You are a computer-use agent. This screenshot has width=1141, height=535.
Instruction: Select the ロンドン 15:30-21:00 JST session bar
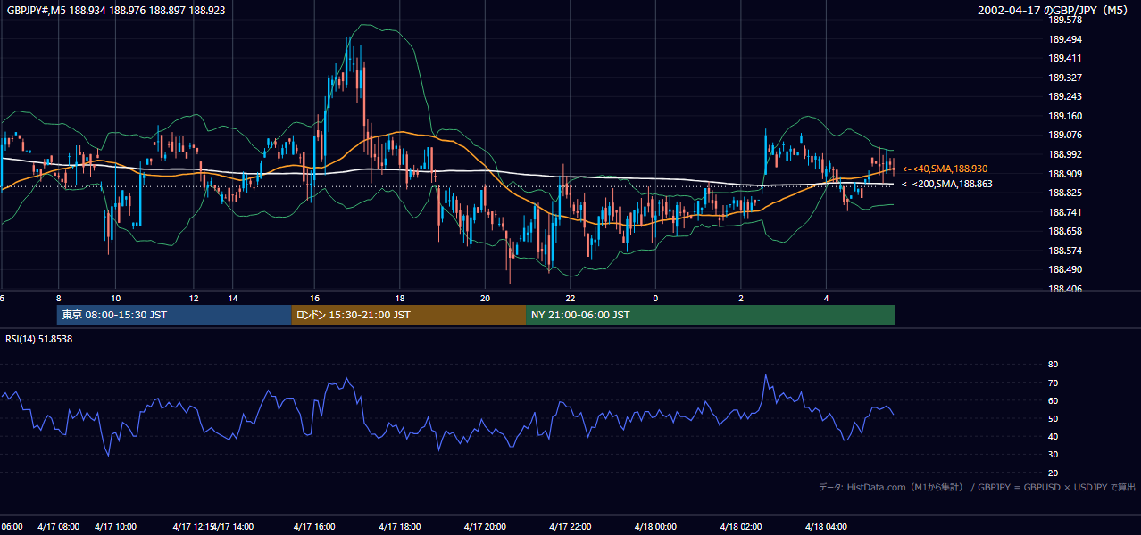(409, 315)
